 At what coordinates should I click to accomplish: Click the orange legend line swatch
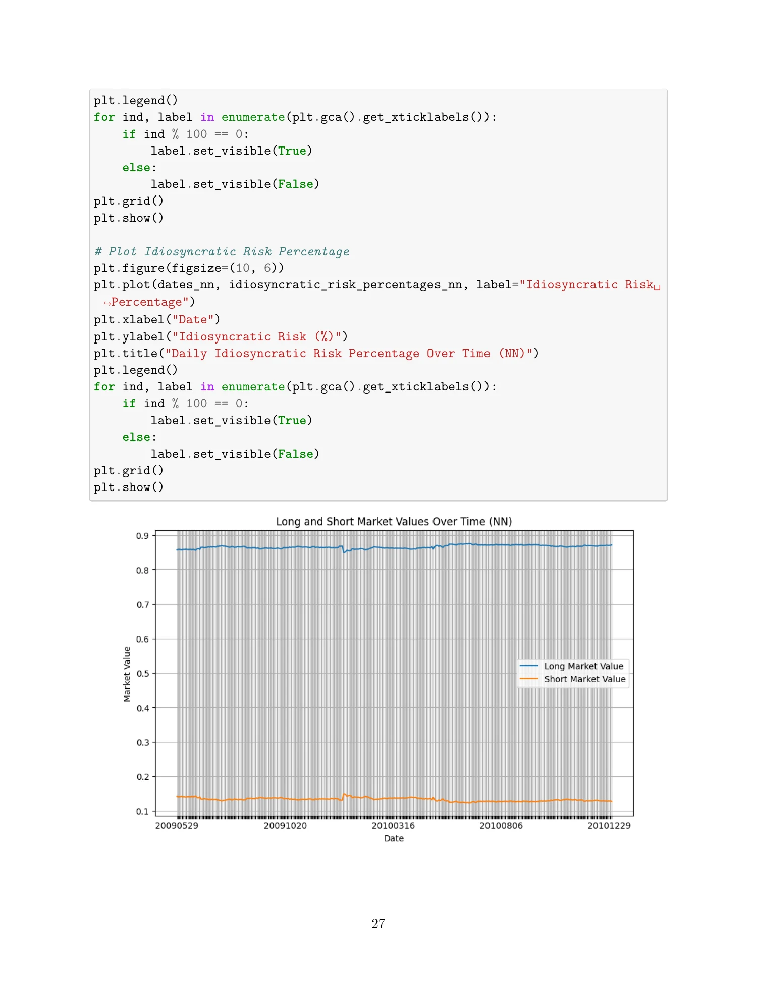pos(529,679)
